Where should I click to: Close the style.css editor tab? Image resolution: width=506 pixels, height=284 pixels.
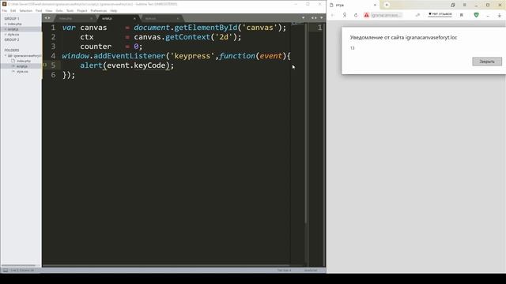[x=178, y=18]
